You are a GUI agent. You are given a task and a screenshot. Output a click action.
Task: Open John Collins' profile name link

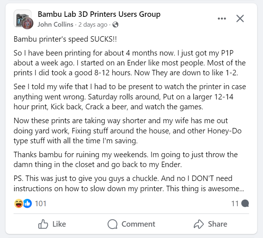coord(55,25)
